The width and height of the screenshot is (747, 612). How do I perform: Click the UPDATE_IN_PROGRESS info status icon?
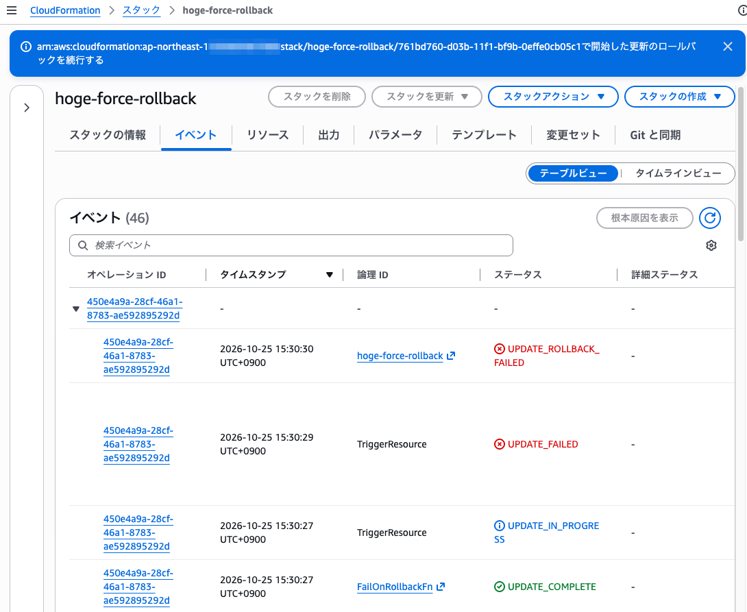coord(500,526)
